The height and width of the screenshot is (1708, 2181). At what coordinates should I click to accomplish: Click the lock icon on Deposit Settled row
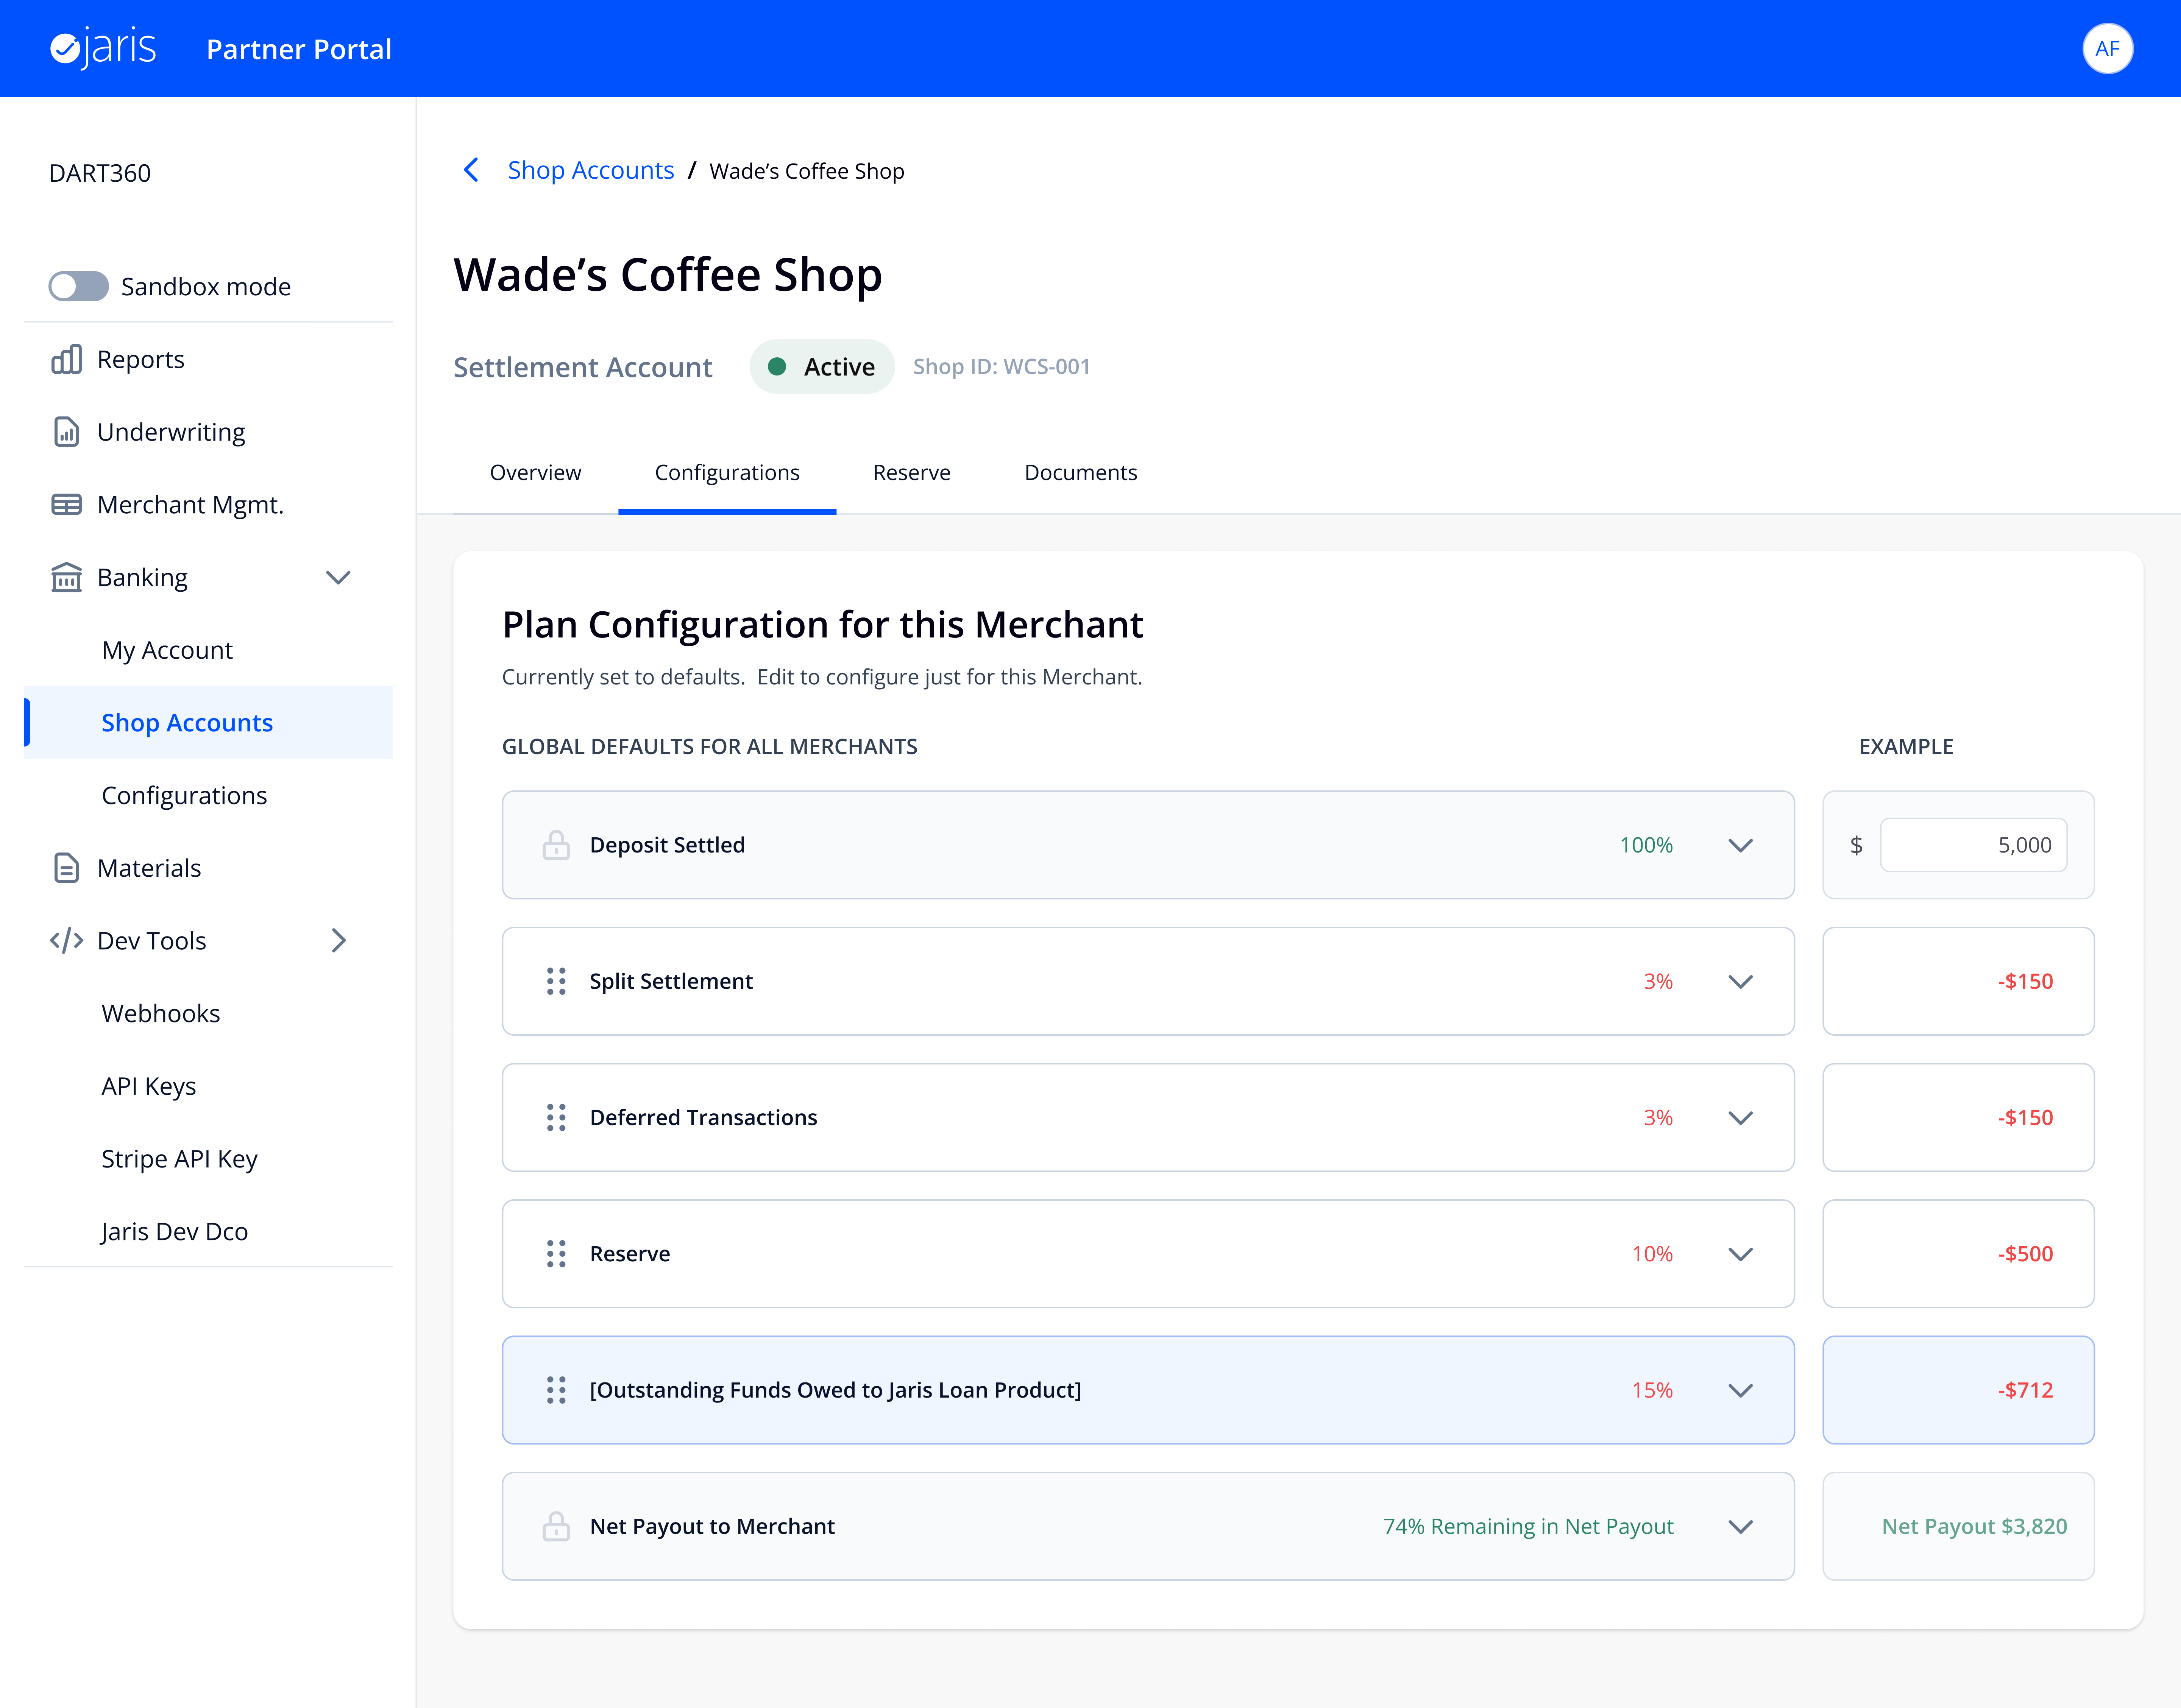click(x=556, y=845)
